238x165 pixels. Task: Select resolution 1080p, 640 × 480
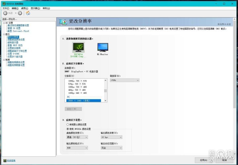point(77,93)
